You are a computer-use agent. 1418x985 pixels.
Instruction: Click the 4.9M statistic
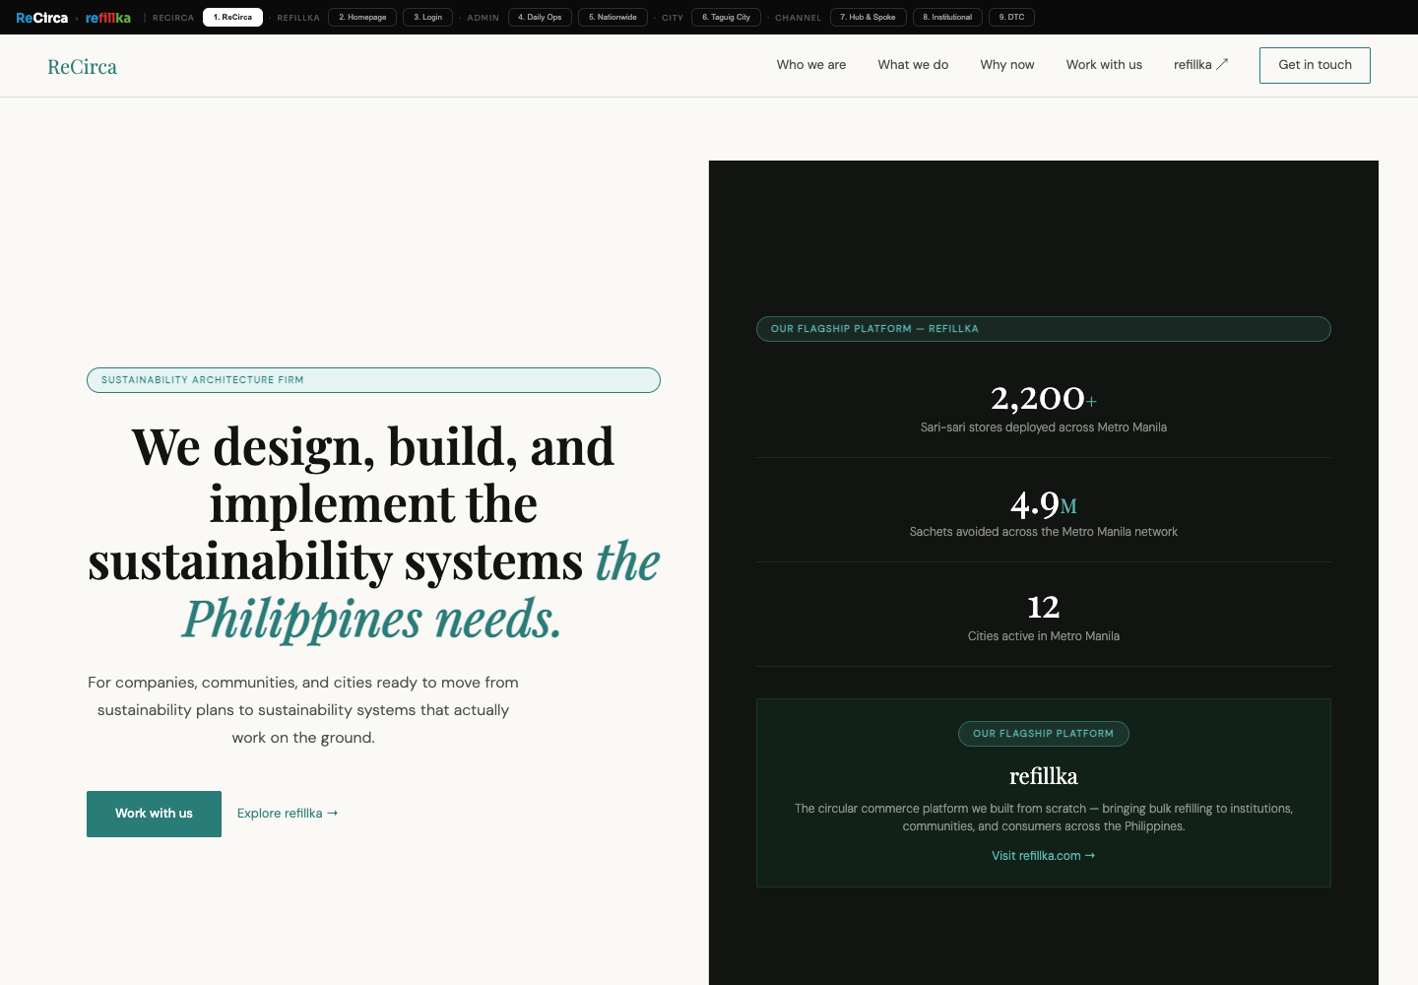(1043, 504)
